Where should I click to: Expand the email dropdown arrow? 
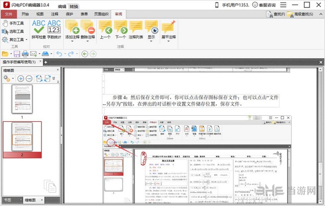click(x=39, y=54)
